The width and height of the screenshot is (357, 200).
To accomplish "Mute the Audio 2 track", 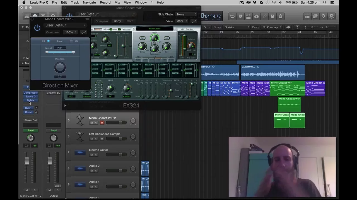I will point(91,171).
